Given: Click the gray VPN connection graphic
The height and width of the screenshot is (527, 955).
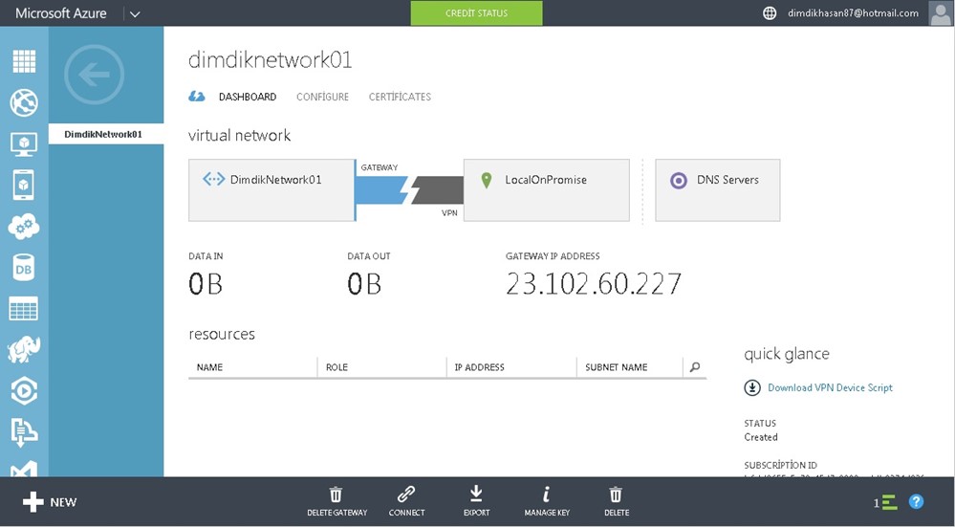Looking at the screenshot, I should [437, 190].
